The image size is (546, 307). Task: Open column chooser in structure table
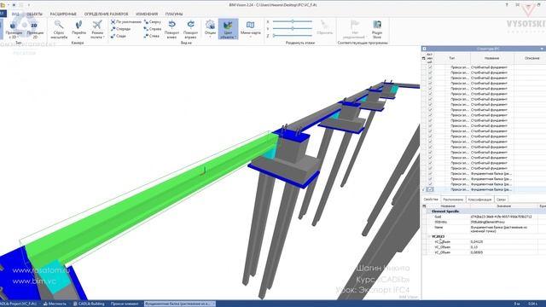[x=424, y=58]
